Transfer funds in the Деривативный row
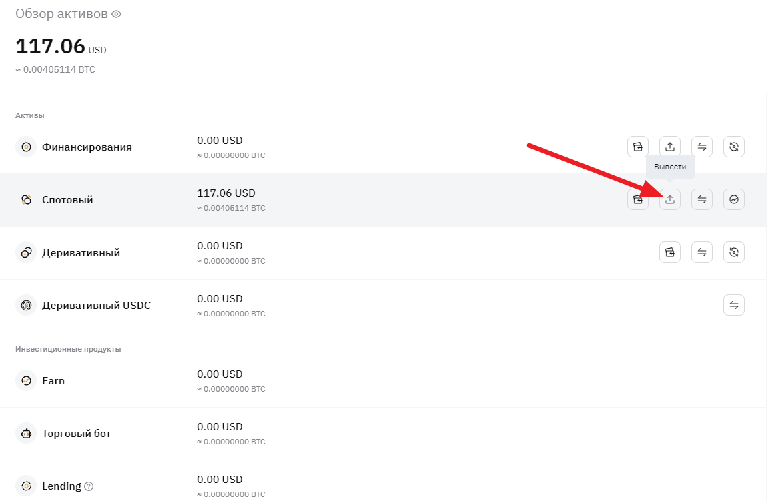774x501 pixels. [702, 252]
